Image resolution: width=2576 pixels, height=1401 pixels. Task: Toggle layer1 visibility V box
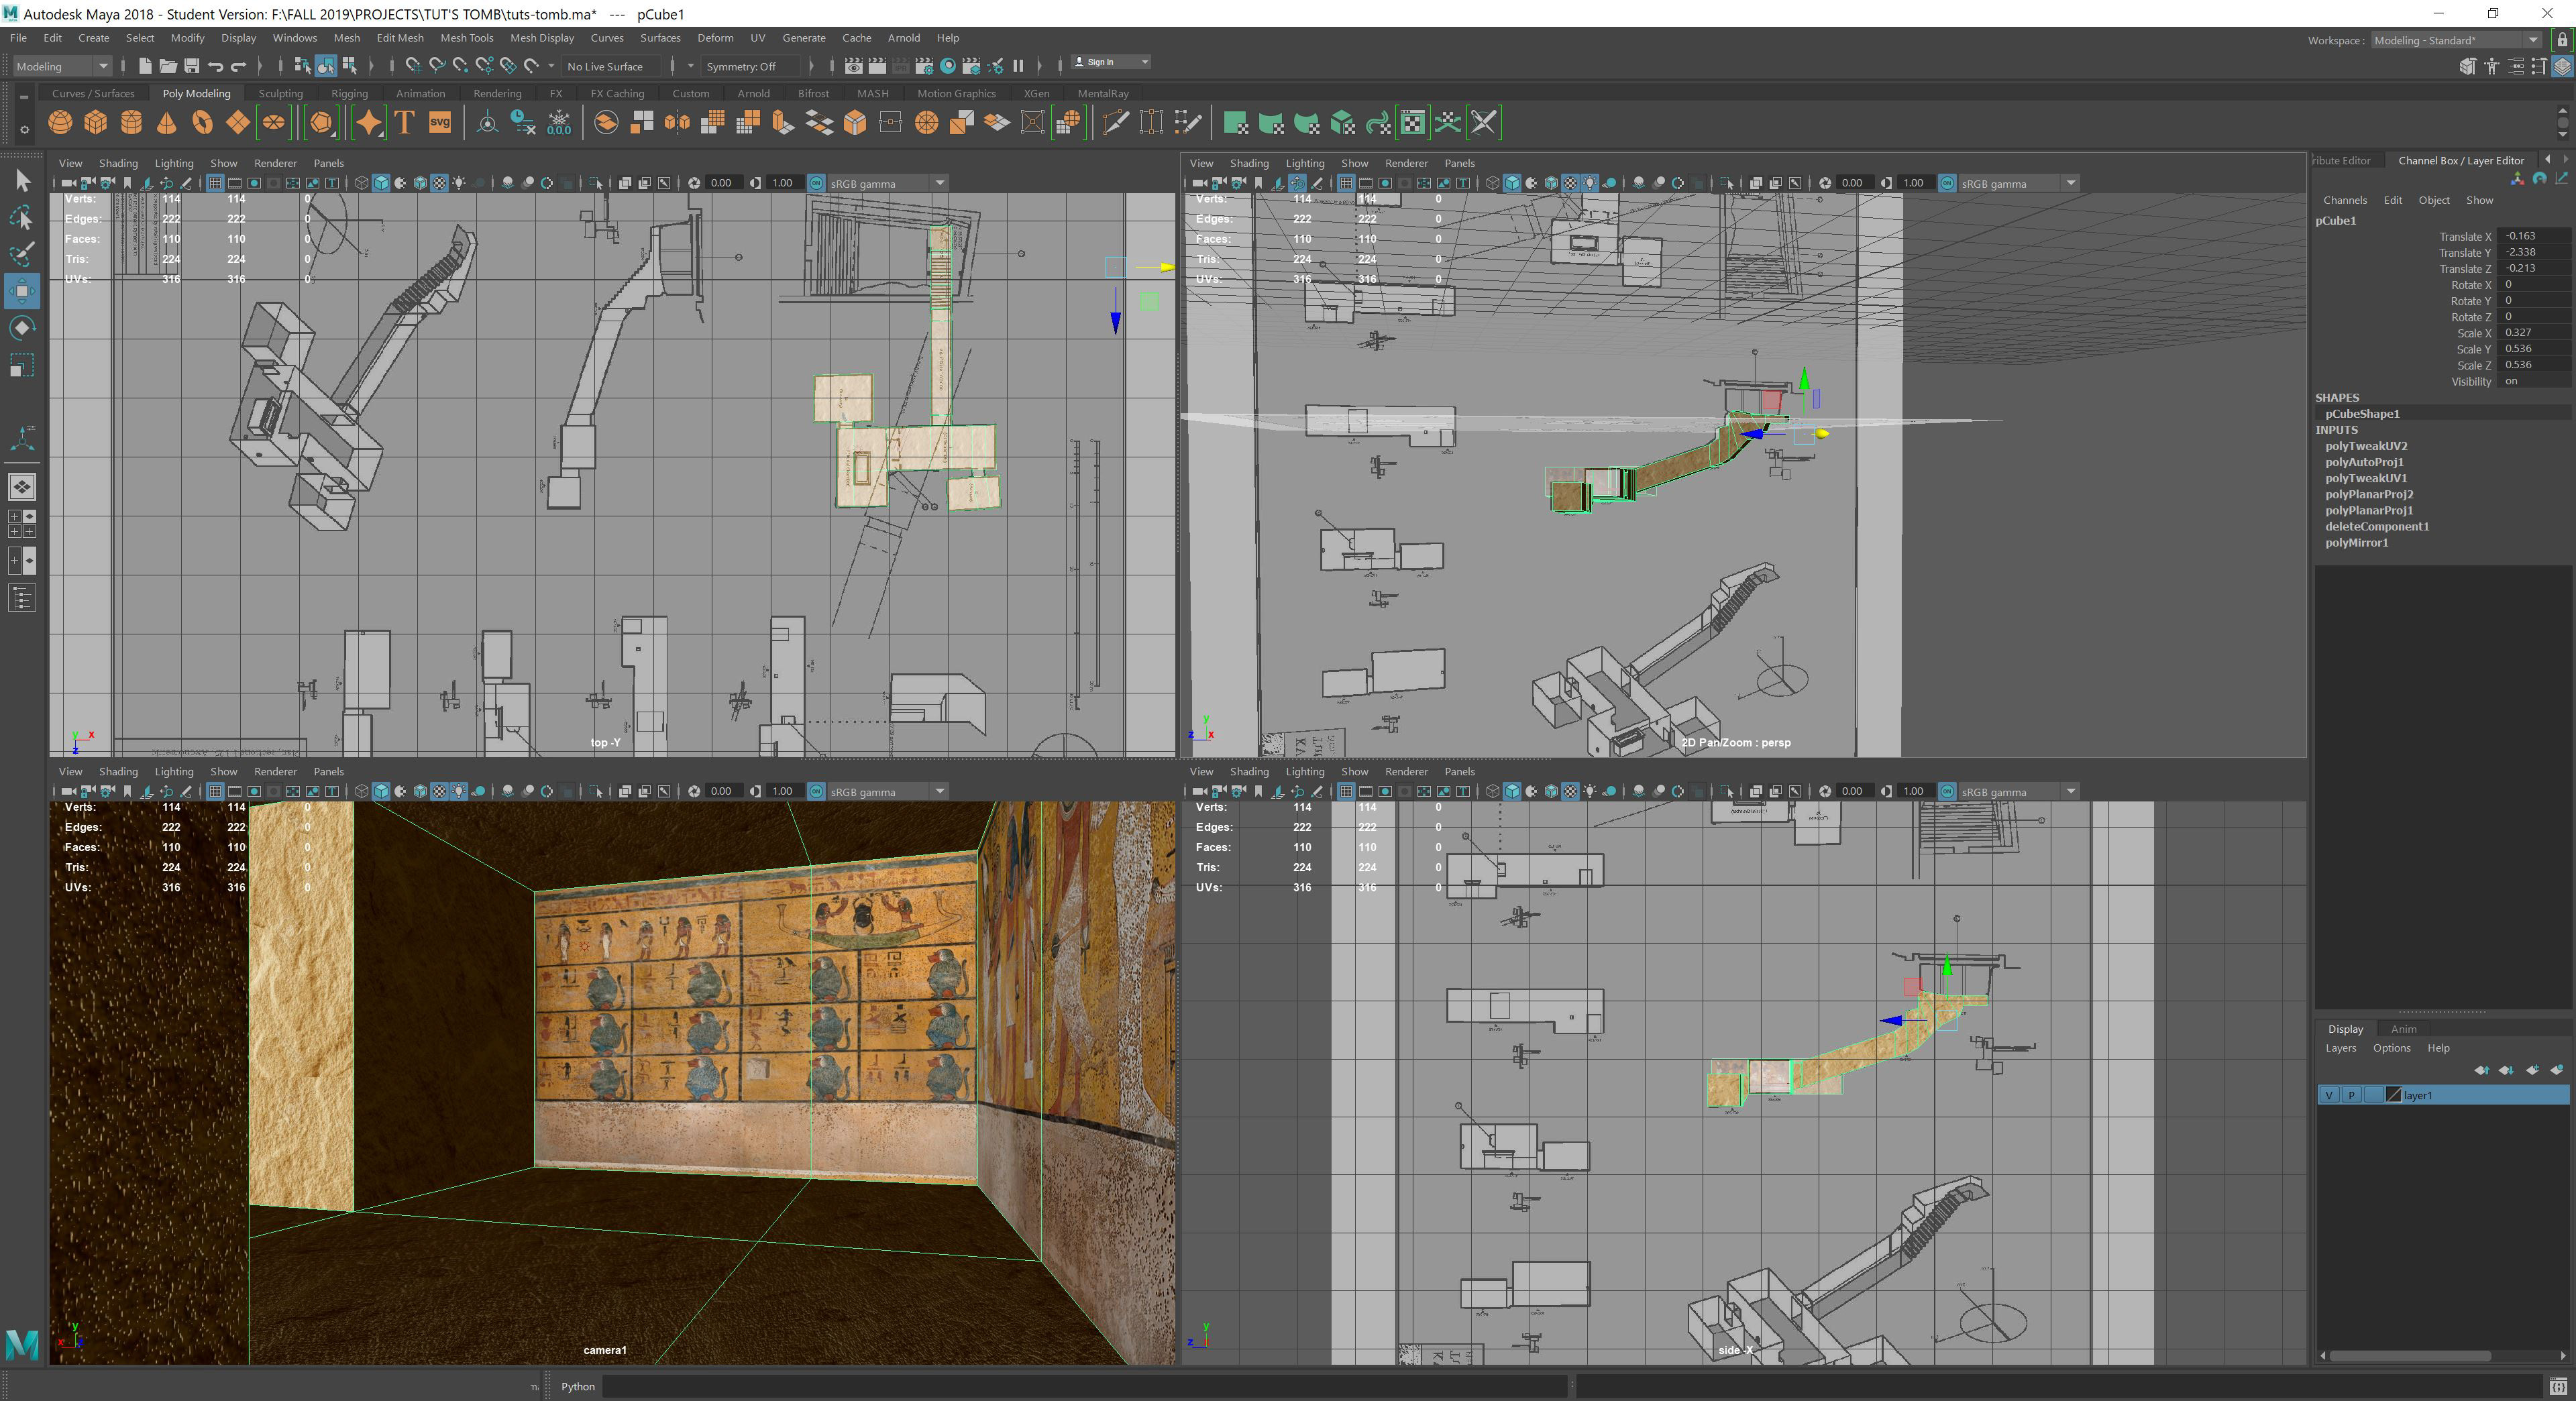pos(2329,1095)
